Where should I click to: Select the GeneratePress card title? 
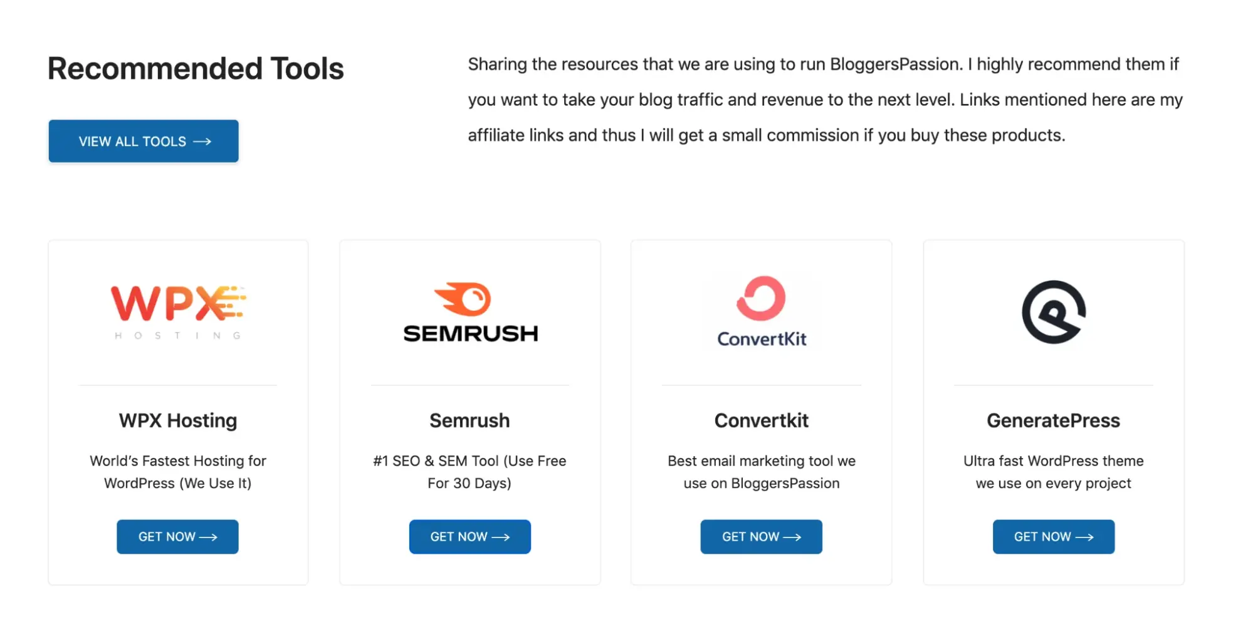point(1054,420)
